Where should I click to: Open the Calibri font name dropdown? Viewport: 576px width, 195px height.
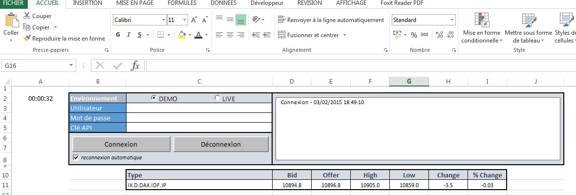coord(164,20)
